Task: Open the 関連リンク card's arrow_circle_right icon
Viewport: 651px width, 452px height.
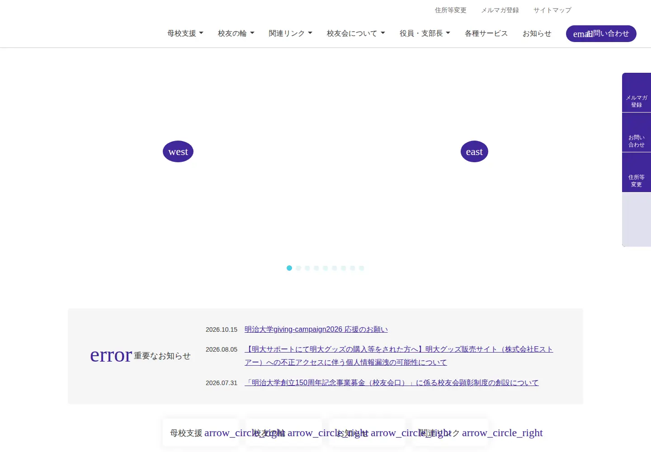Action: click(502, 433)
